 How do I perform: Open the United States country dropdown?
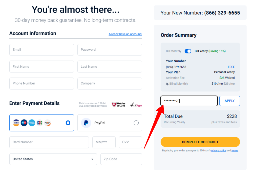(x=53, y=159)
